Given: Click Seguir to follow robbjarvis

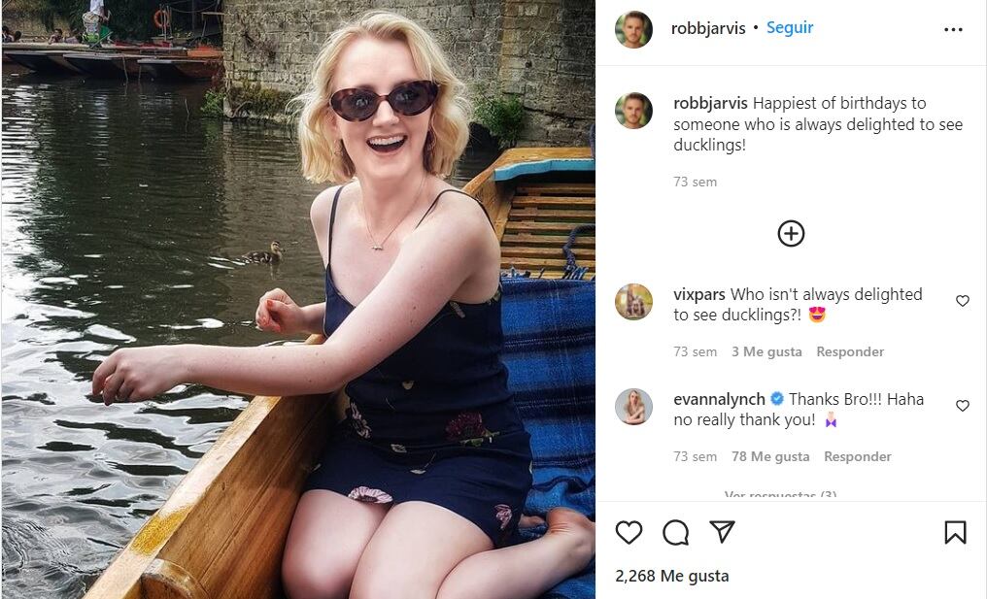Looking at the screenshot, I should point(790,28).
